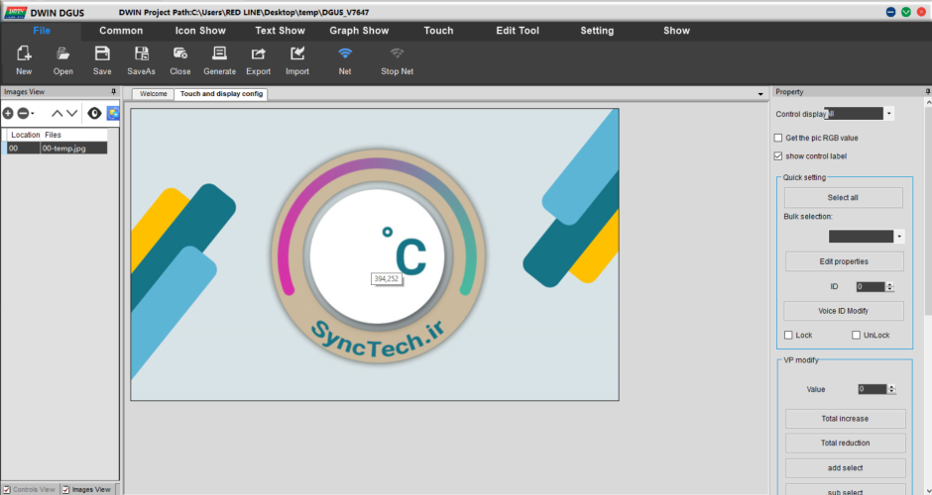This screenshot has height=495, width=932.
Task: Open the Icon Show menu
Action: click(200, 31)
